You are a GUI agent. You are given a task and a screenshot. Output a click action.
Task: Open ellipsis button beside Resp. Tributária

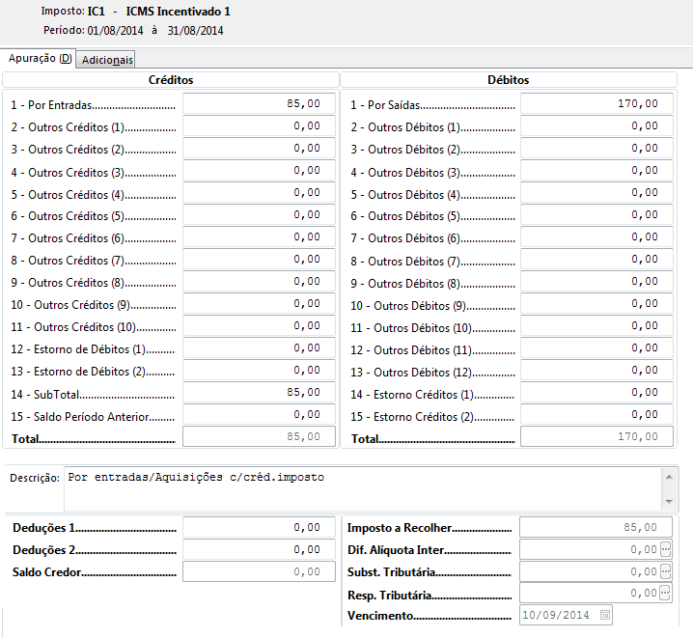coord(665,593)
